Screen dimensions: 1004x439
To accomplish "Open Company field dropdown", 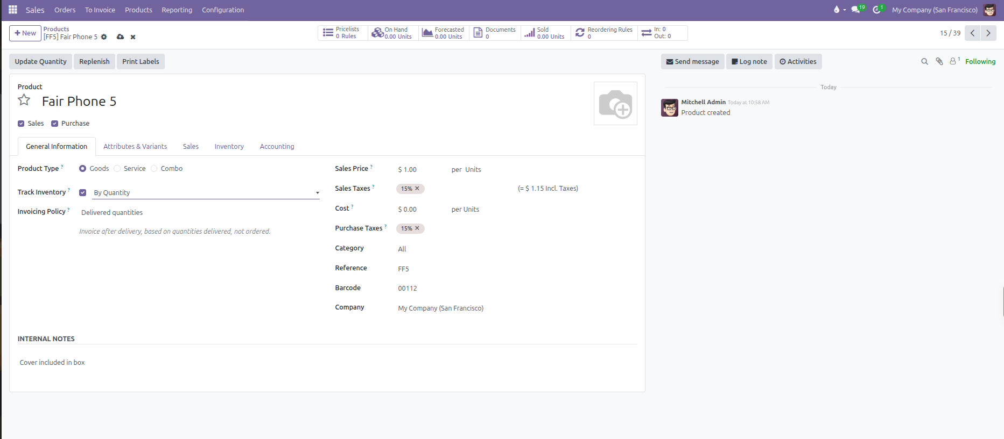I will point(517,308).
